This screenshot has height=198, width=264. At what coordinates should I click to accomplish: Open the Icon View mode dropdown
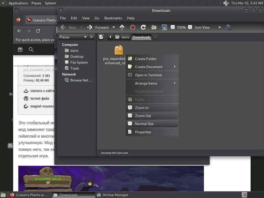(x=208, y=27)
